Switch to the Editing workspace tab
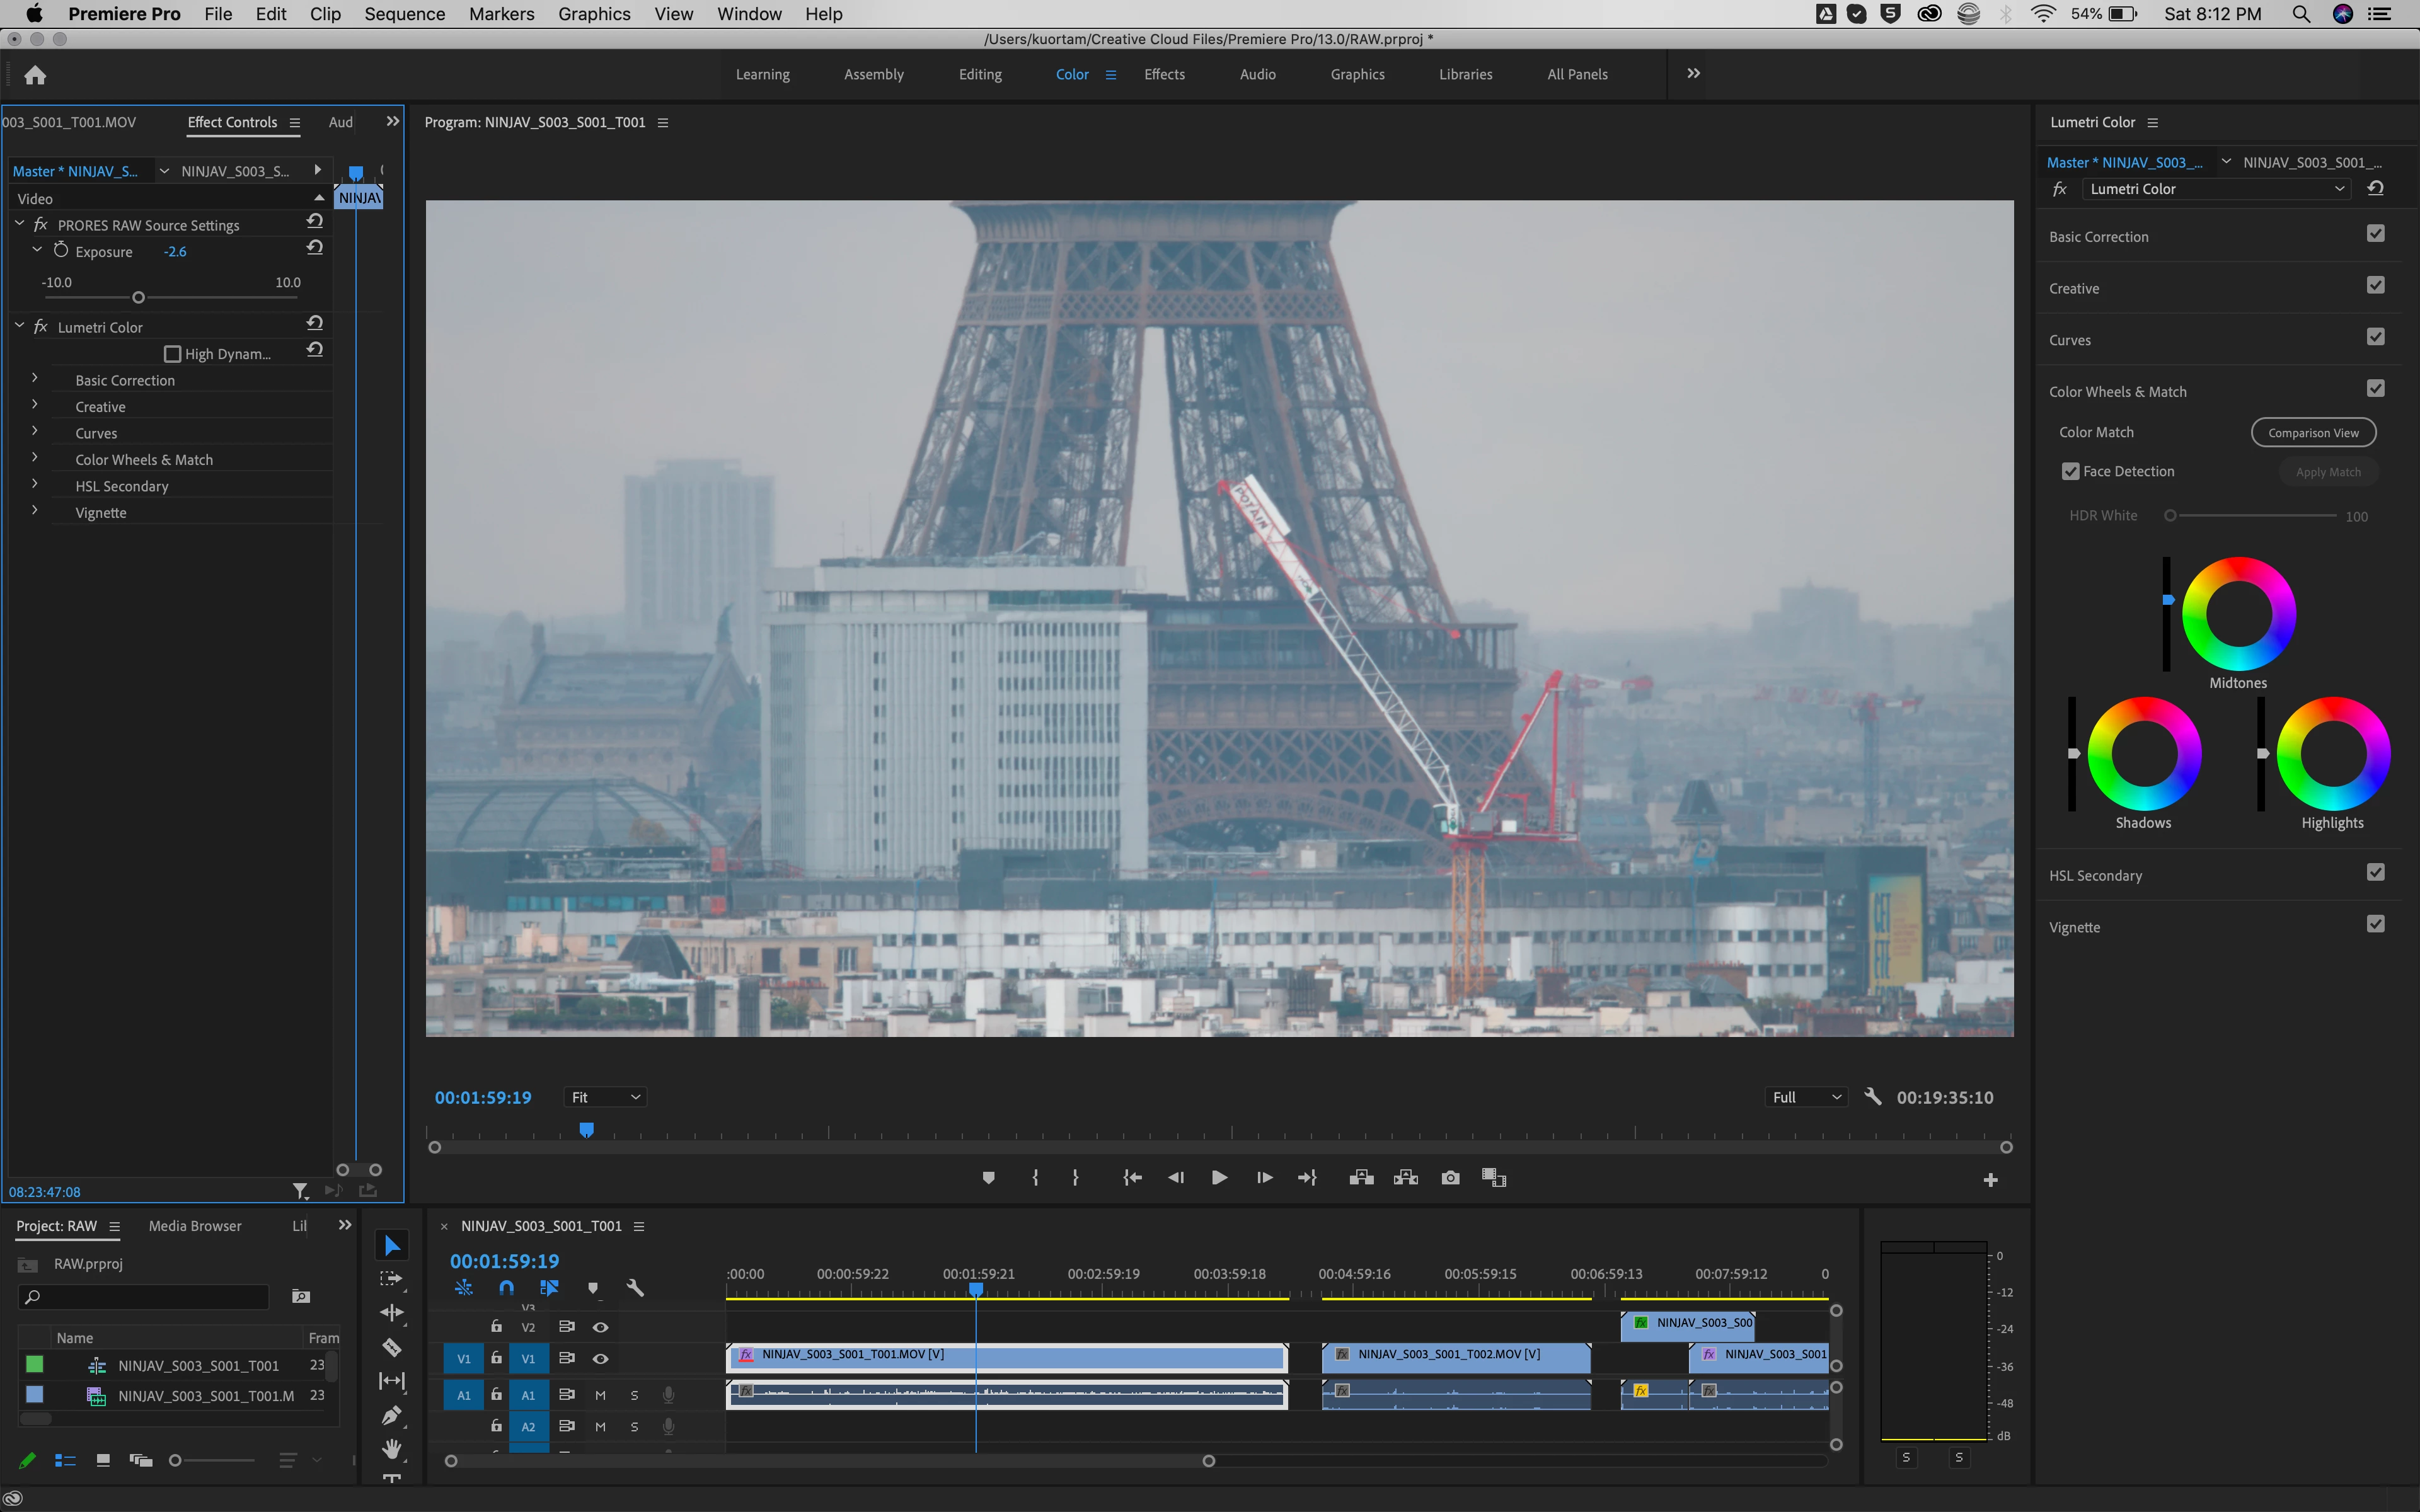The width and height of the screenshot is (2420, 1512). 979,74
